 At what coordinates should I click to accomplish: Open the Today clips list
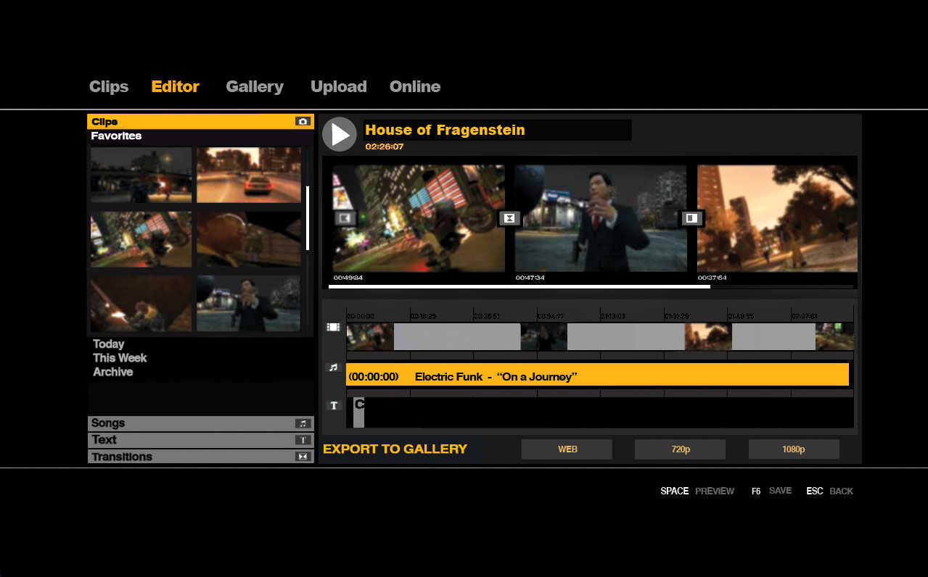(x=108, y=344)
